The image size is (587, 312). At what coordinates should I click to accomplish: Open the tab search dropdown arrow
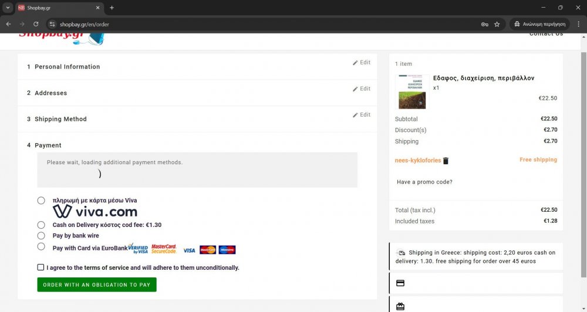[8, 8]
